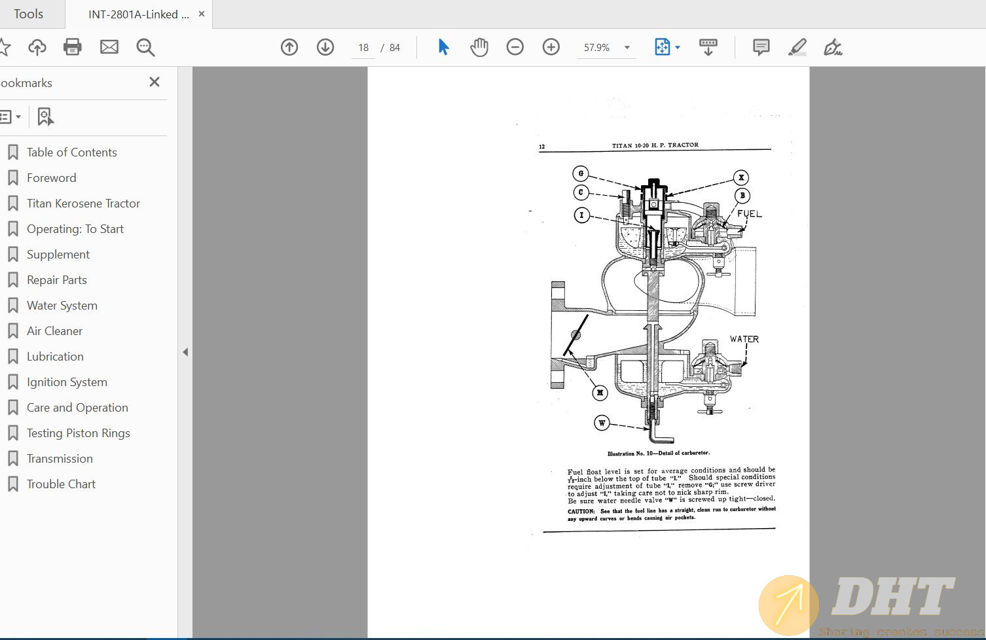
Task: Open the Supplement bookmark
Action: pyautogui.click(x=58, y=255)
